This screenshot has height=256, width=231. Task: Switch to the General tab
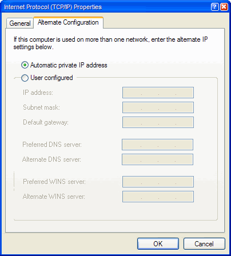[20, 23]
